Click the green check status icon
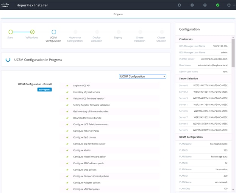 (x=218, y=5)
